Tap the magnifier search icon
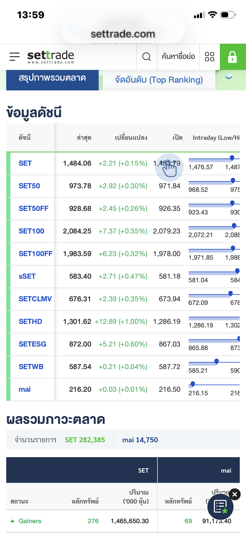Image resolution: width=246 pixels, height=533 pixels. pos(146,57)
